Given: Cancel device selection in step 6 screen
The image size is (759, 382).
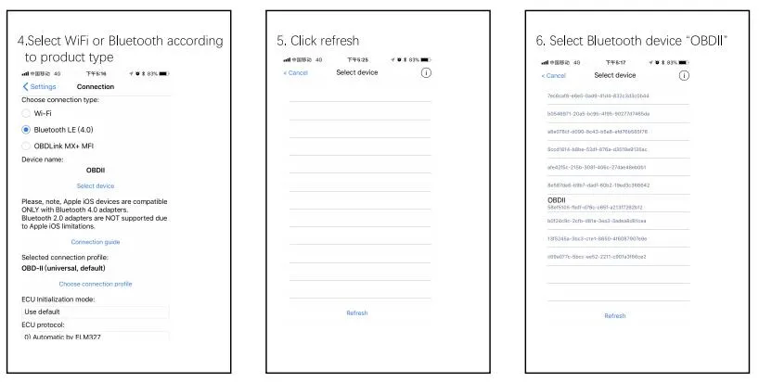Looking at the screenshot, I should pyautogui.click(x=553, y=76).
